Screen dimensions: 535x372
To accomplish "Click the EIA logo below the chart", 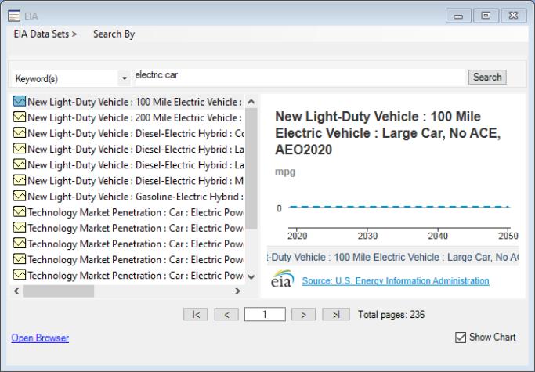I will click(x=282, y=280).
